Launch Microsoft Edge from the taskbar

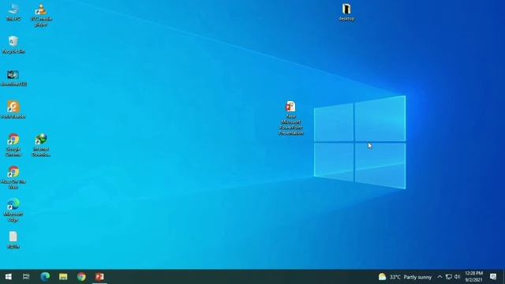(45, 277)
